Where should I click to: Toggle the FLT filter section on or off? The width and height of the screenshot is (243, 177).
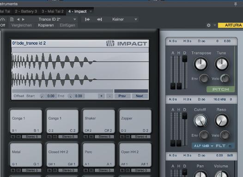pyautogui.click(x=231, y=146)
